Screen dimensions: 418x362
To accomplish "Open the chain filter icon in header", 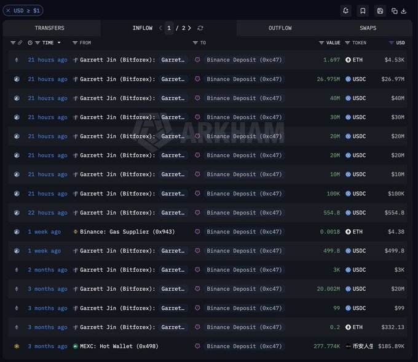I will tap(13, 42).
